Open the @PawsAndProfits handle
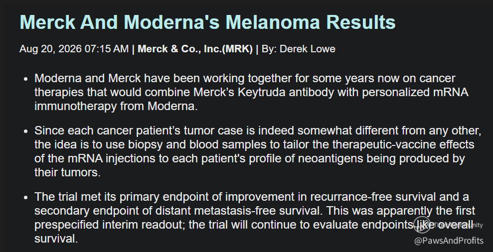Screen dimensions: 493x252 pyautogui.click(x=449, y=241)
